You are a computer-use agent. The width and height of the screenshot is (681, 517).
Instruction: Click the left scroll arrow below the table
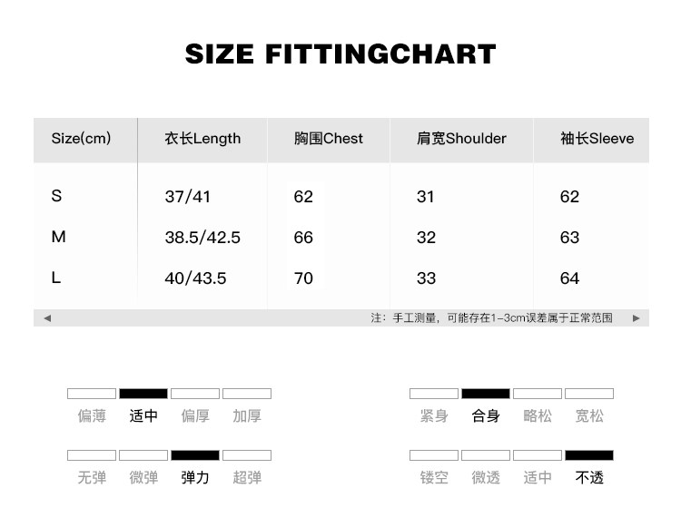pyautogui.click(x=47, y=318)
